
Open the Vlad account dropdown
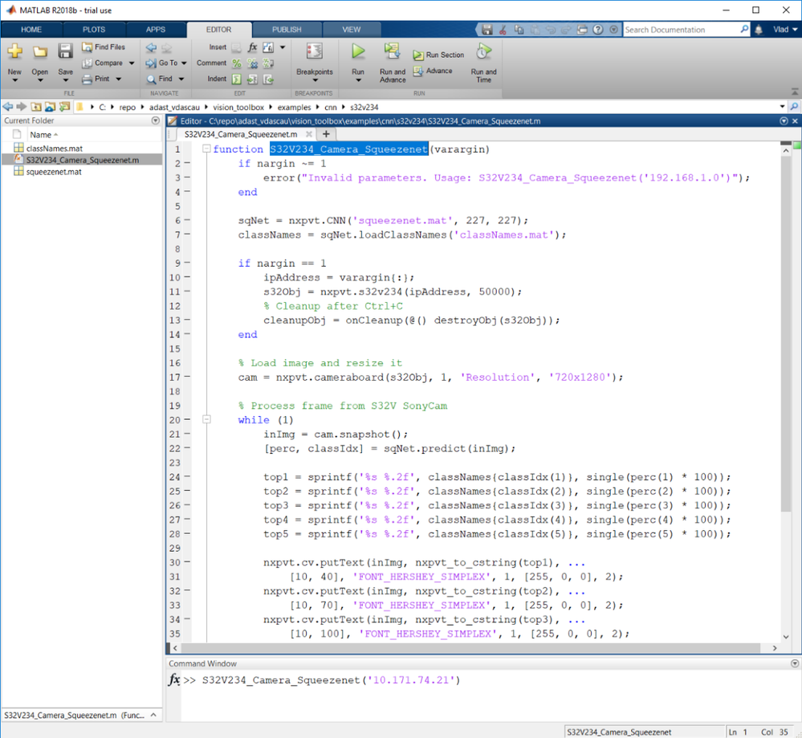tap(785, 30)
